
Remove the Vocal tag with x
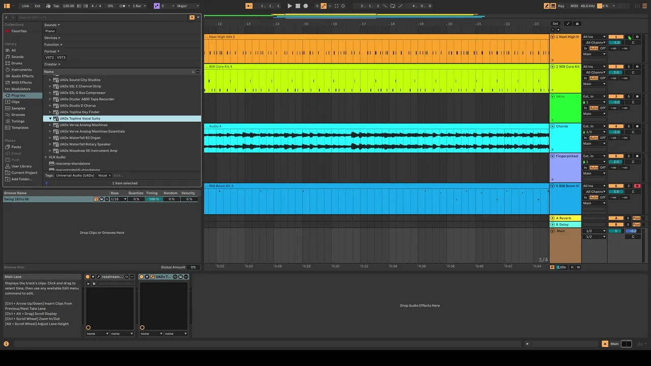(x=109, y=175)
